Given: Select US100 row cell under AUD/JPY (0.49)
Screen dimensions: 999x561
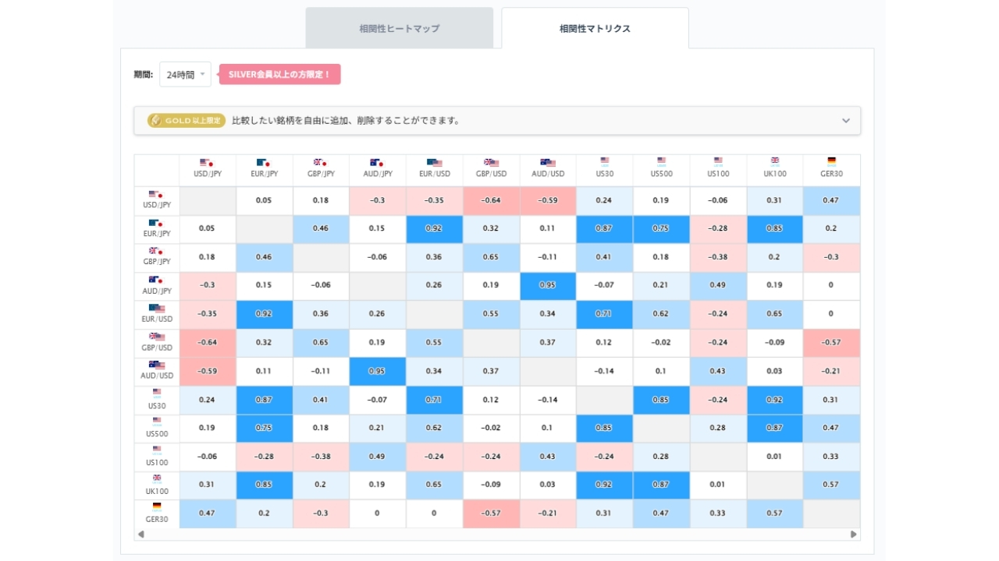Looking at the screenshot, I should click(377, 456).
